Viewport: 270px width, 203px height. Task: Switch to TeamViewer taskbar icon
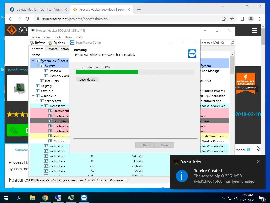pyautogui.click(x=84, y=198)
